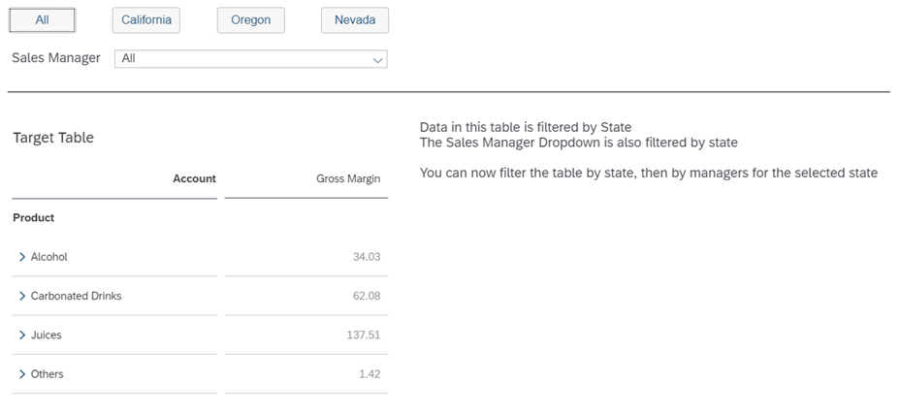The height and width of the screenshot is (414, 900).
Task: Expand the Juices product row chevron
Action: pyautogui.click(x=22, y=334)
